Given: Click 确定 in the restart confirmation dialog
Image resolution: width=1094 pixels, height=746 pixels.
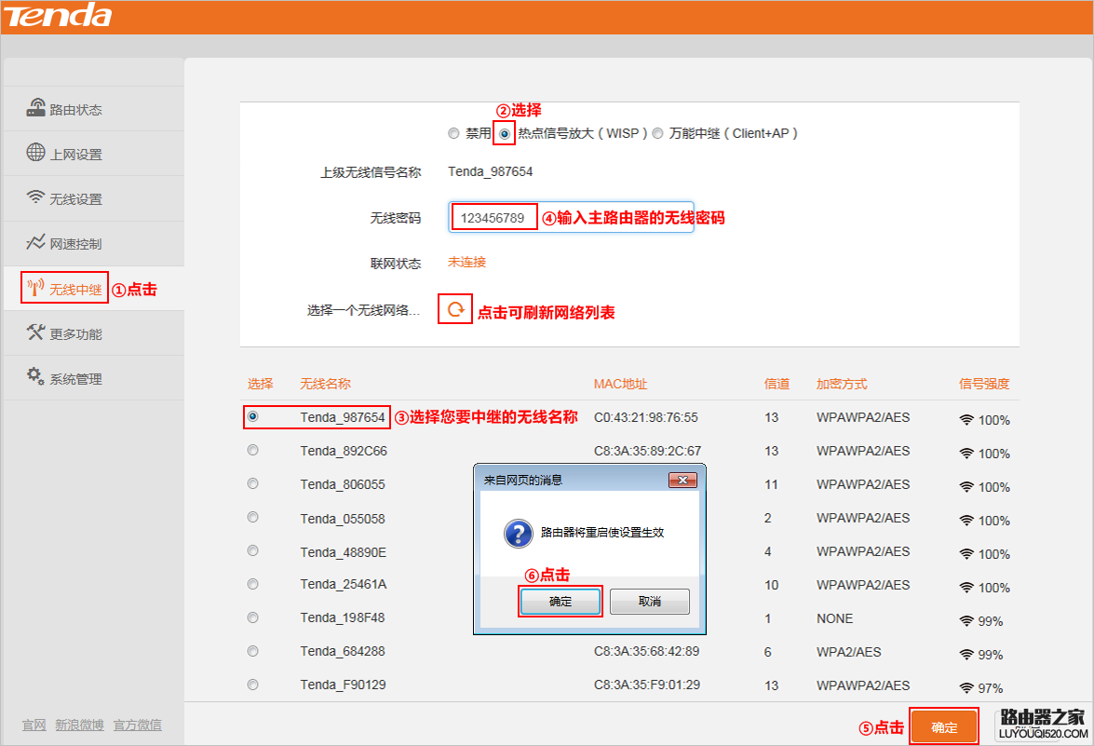Looking at the screenshot, I should [x=560, y=601].
